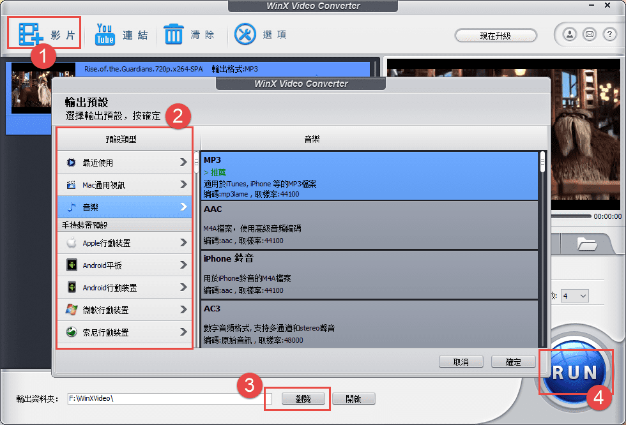Image resolution: width=626 pixels, height=425 pixels.
Task: Select the Android平板 category label
Action: (x=102, y=265)
